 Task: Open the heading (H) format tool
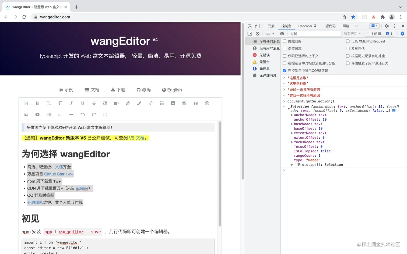coord(26,103)
